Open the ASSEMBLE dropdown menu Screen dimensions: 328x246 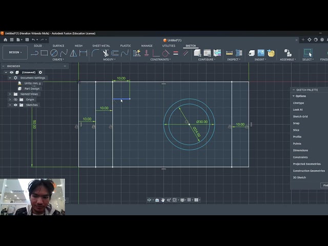[288, 59]
